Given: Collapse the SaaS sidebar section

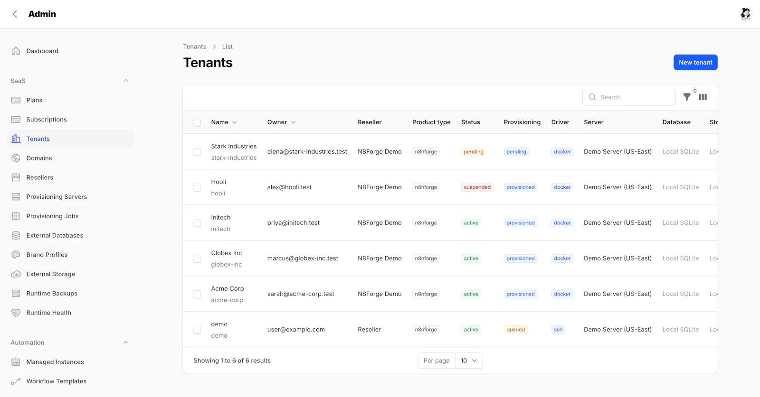Looking at the screenshot, I should (126, 81).
